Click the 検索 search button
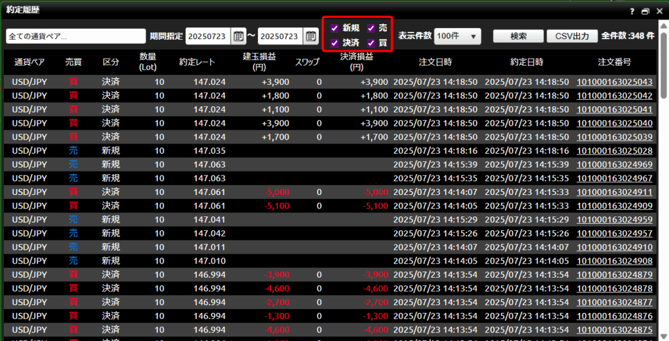Image resolution: width=669 pixels, height=341 pixels. pos(518,36)
